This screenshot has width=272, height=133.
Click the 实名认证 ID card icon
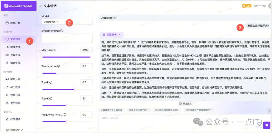(7, 79)
